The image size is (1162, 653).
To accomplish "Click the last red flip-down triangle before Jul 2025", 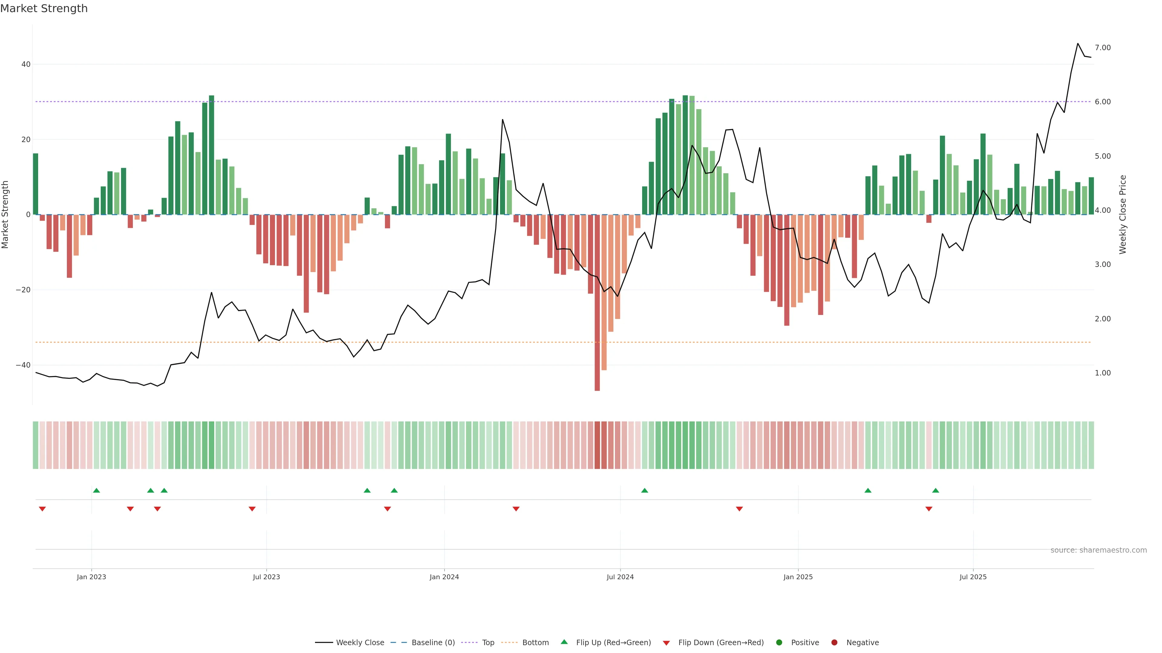I will (929, 509).
